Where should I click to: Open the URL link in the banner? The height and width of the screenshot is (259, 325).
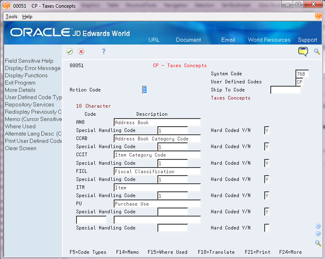click(154, 40)
